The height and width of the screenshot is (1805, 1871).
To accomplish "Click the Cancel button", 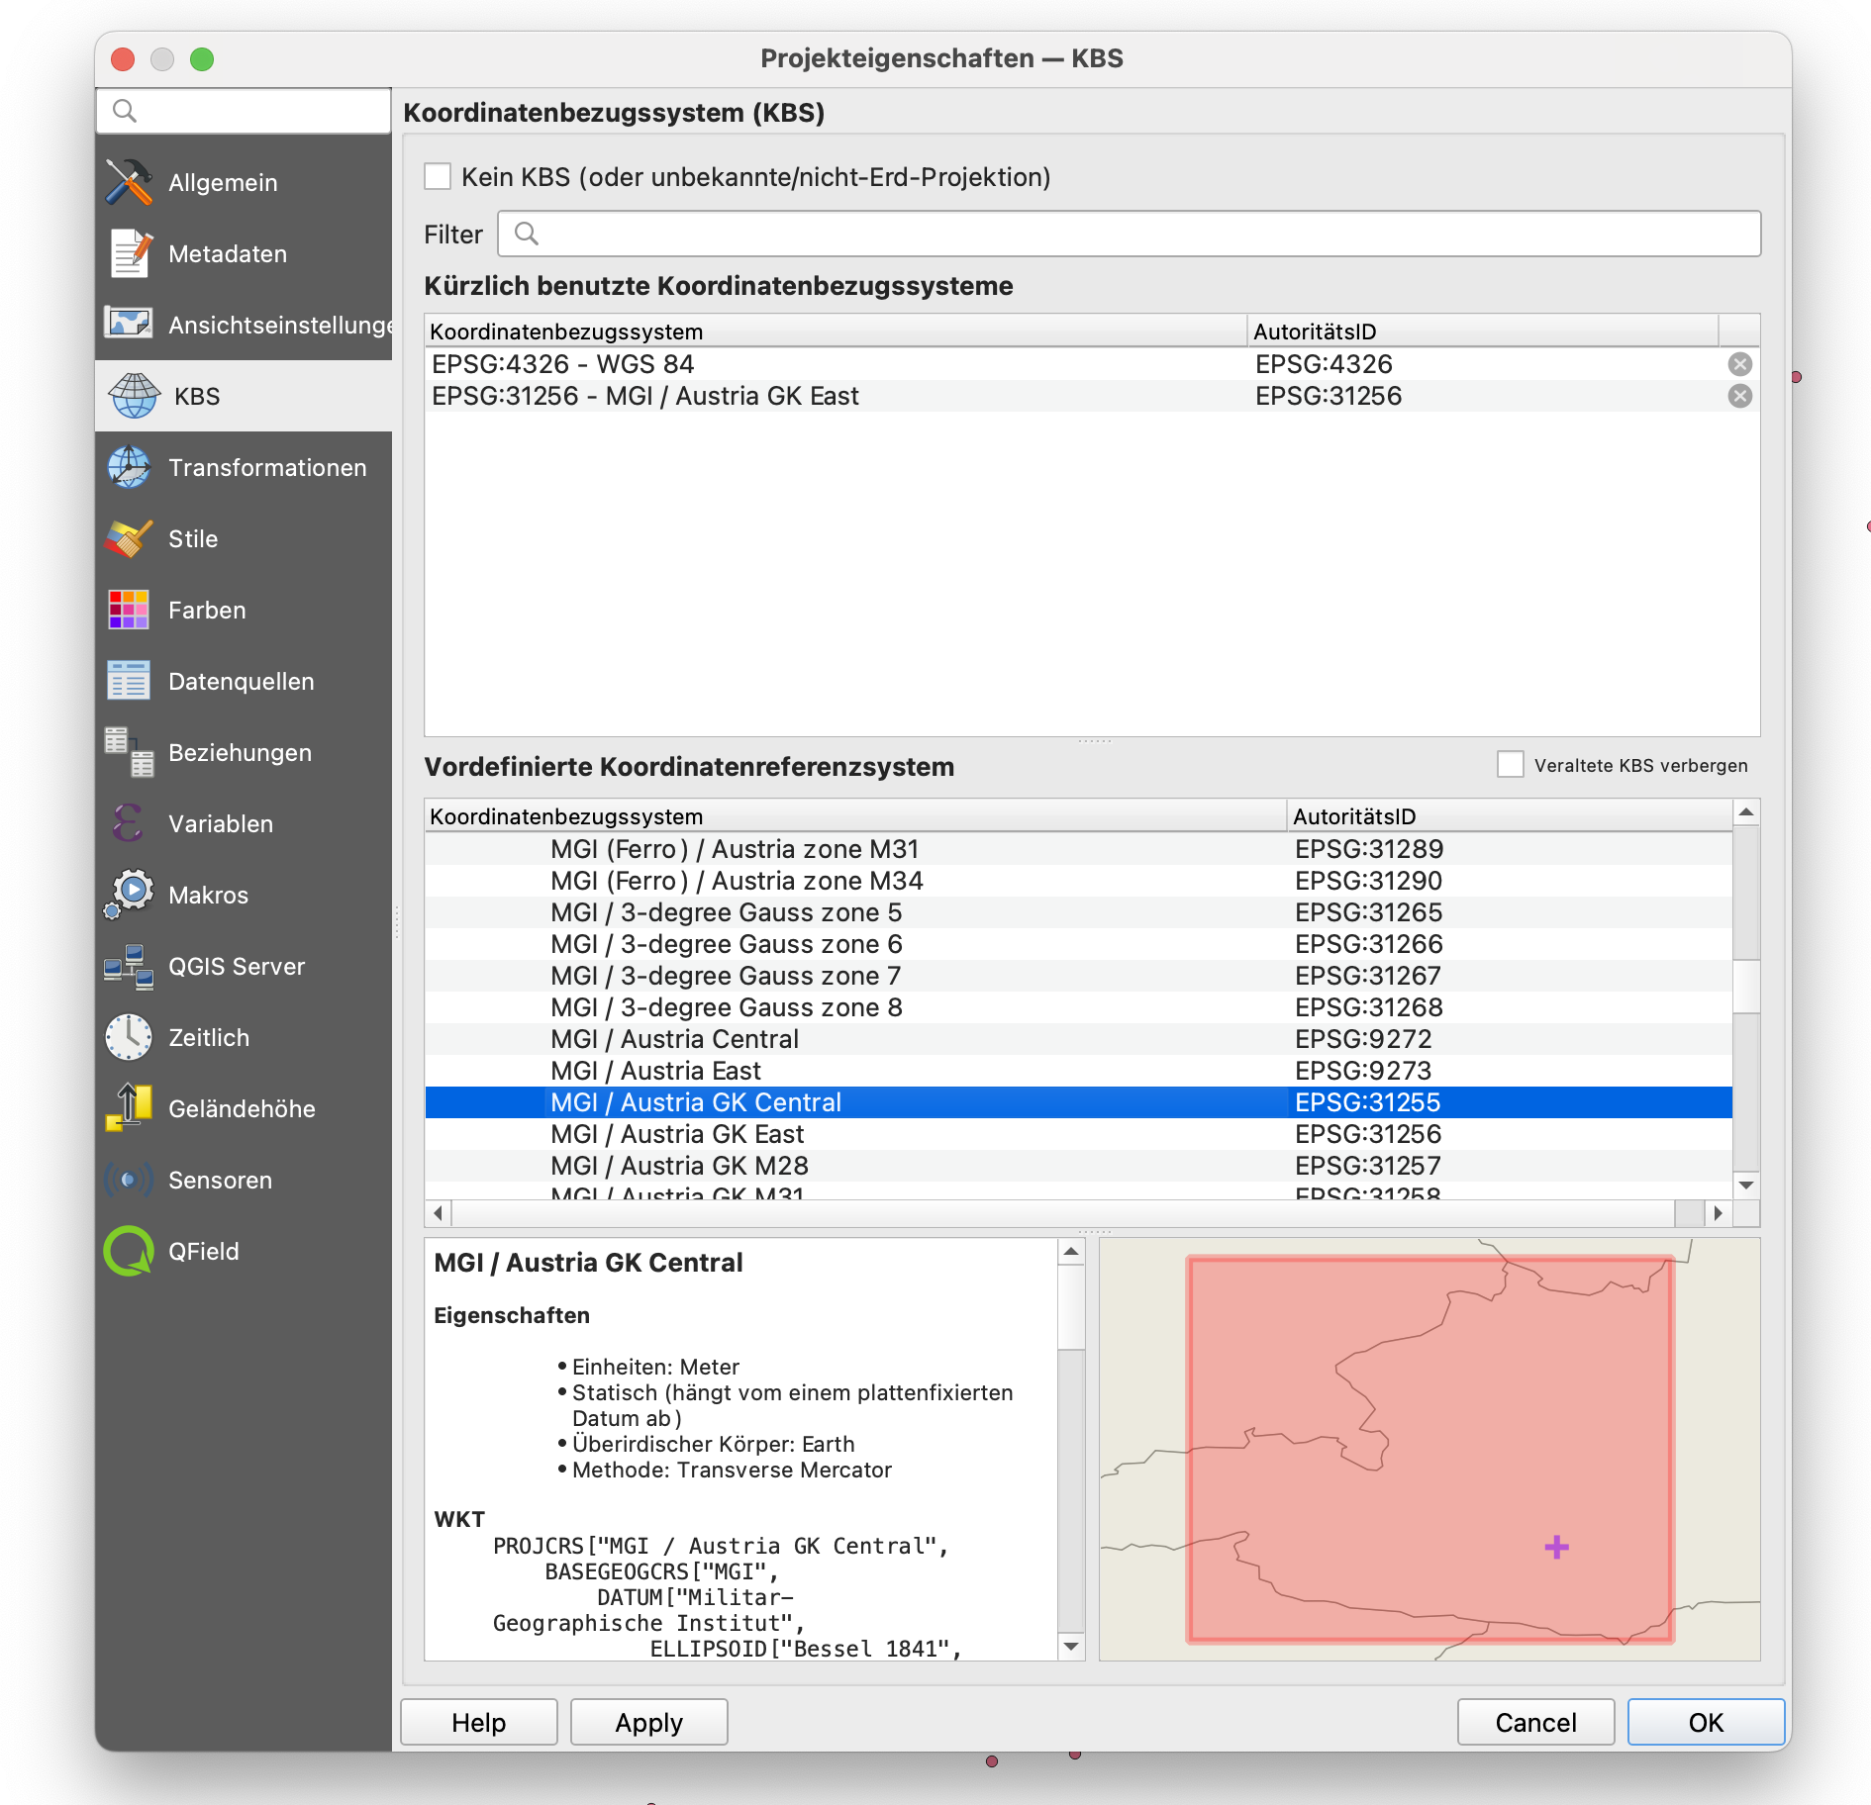I will [x=1535, y=1722].
